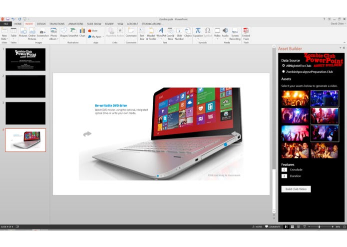Select slide 1 thumbnail

click(x=25, y=59)
